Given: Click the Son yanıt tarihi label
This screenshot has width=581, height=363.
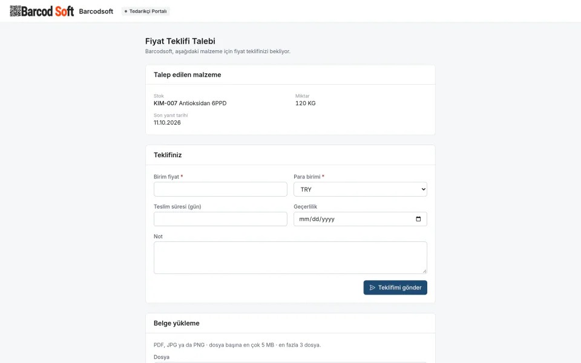Looking at the screenshot, I should (x=171, y=115).
